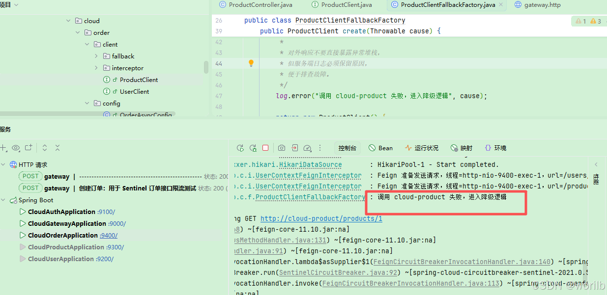The height and width of the screenshot is (295, 607).
Task: Click the fallback folder icon
Action: tap(107, 56)
